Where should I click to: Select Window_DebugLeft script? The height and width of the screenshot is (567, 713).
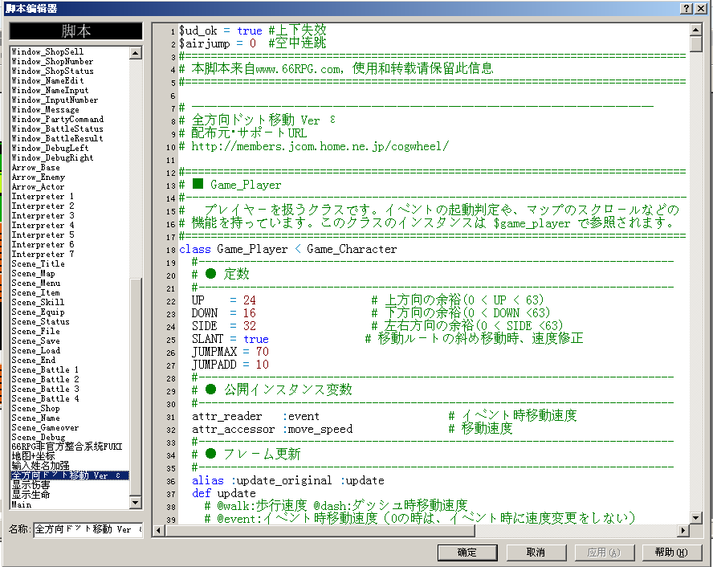50,149
